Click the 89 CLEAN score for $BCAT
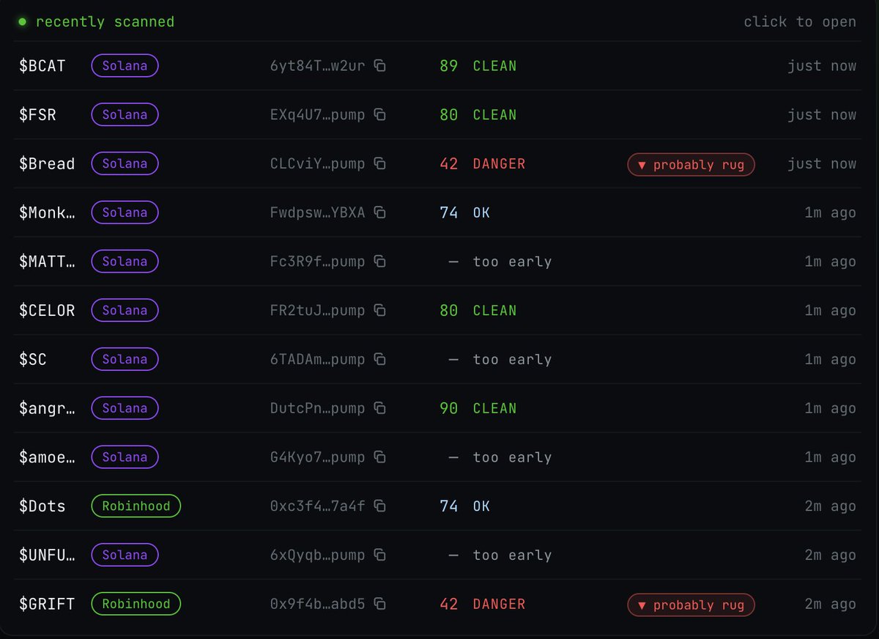Screen dimensions: 879x639 click(x=478, y=65)
